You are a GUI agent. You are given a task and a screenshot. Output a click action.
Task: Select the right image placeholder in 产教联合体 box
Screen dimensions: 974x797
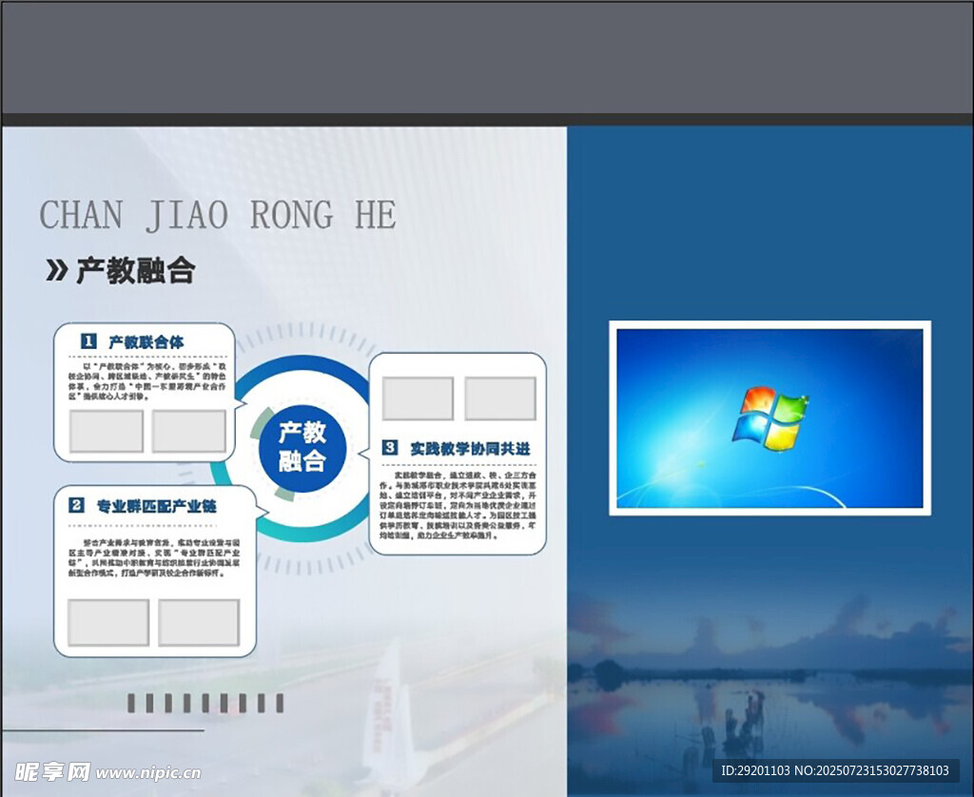(189, 431)
